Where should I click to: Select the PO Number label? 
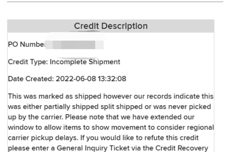[27, 45]
